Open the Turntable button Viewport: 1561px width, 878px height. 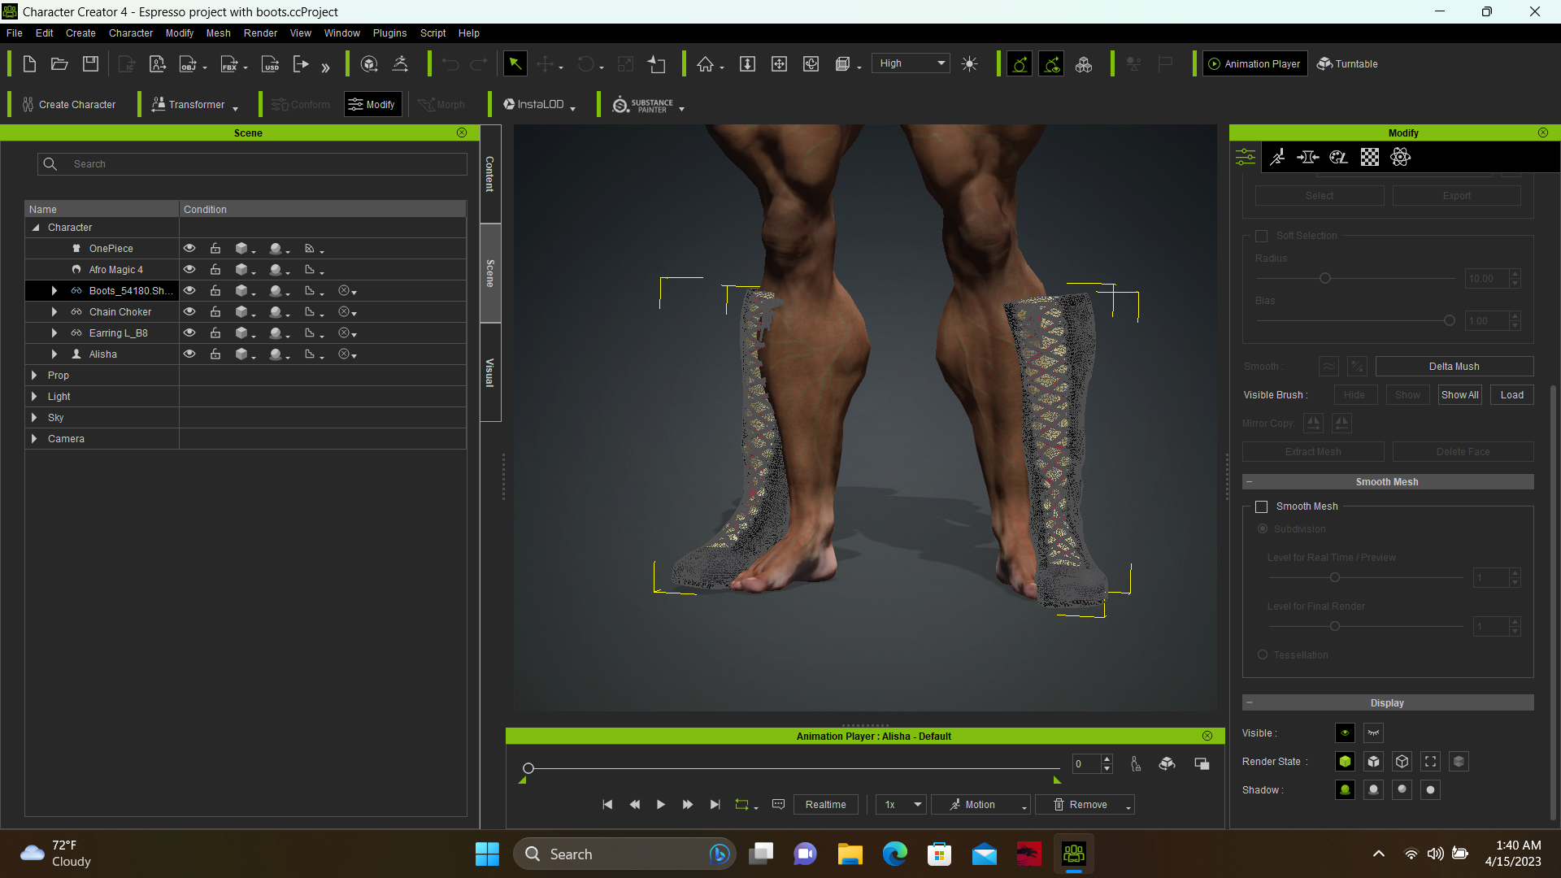pyautogui.click(x=1347, y=64)
